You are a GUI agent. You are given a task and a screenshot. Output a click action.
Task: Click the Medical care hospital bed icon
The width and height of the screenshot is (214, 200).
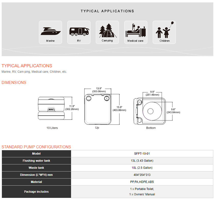point(136,32)
